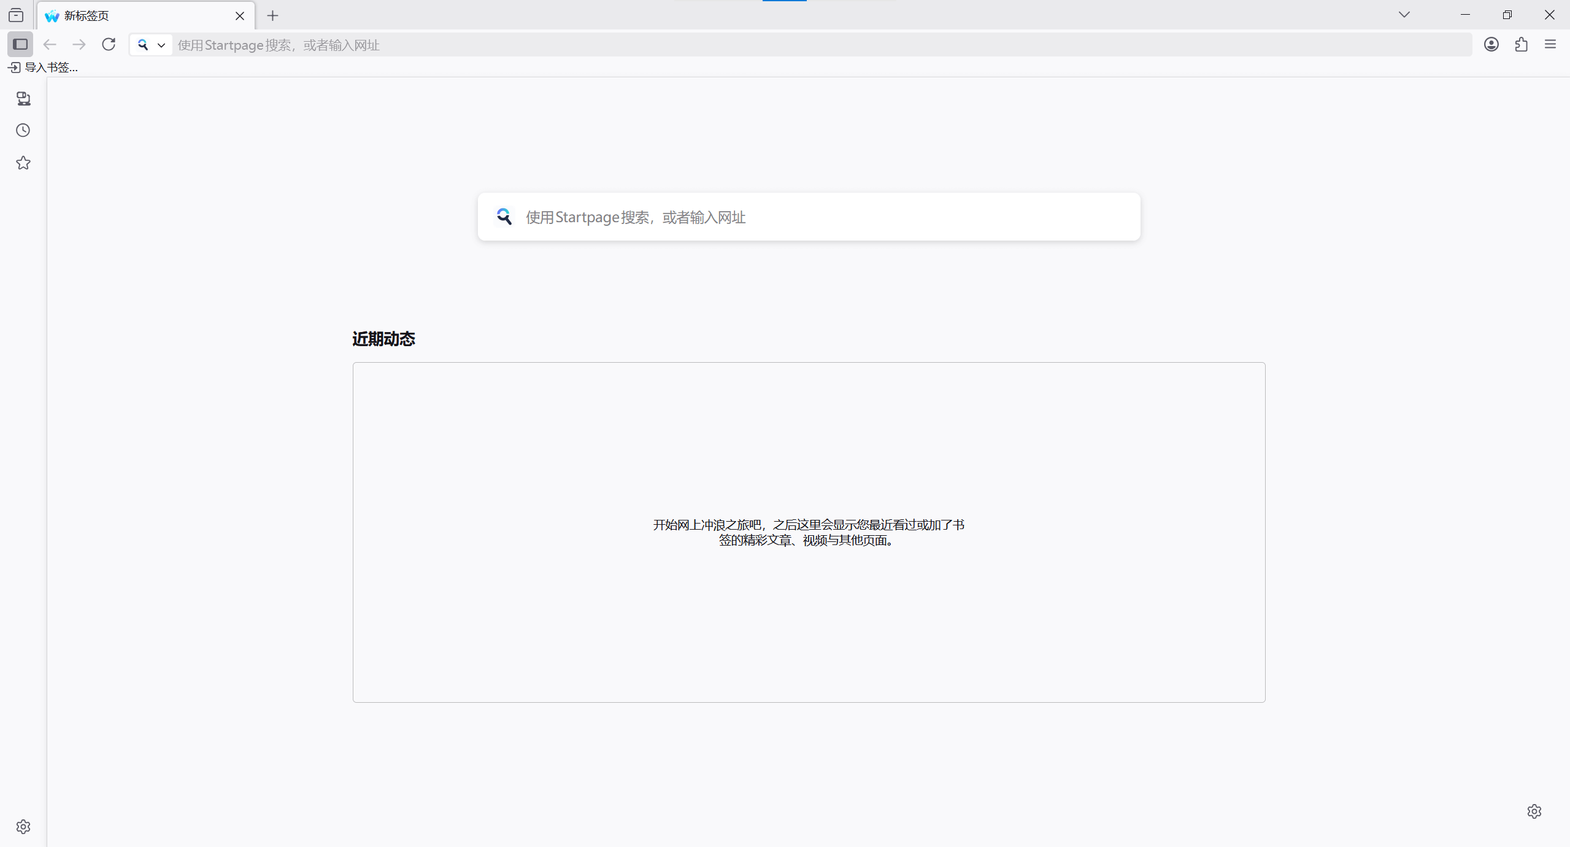Open the bookmarks star sidebar panel
The height and width of the screenshot is (847, 1570).
(23, 163)
